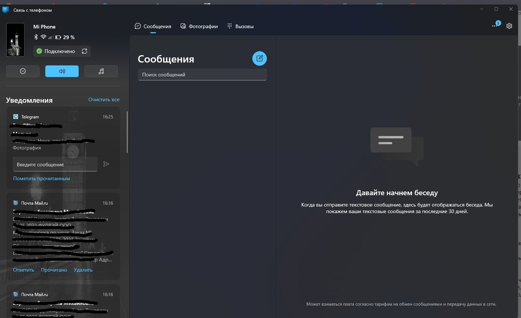Mark Telegram notification as read
This screenshot has height=318, width=521.
pyautogui.click(x=41, y=178)
